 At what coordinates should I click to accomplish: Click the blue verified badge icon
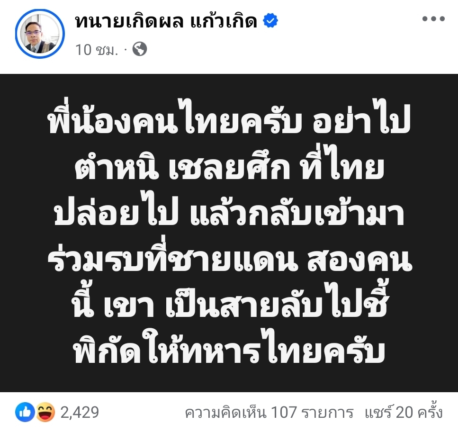click(x=270, y=20)
